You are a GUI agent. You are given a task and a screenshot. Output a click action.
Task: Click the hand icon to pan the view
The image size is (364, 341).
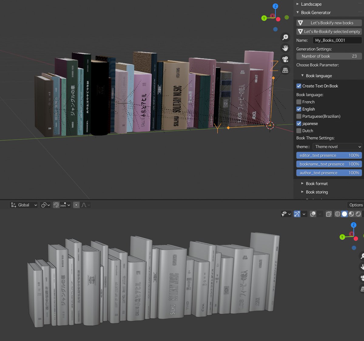click(x=285, y=48)
